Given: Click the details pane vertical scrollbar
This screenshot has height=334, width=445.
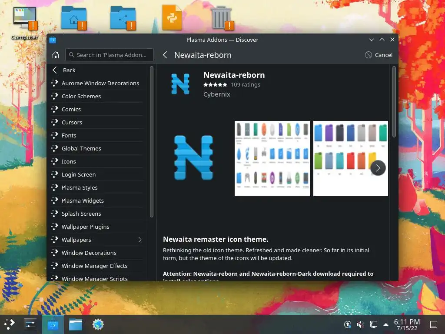Looking at the screenshot, I should [x=394, y=102].
